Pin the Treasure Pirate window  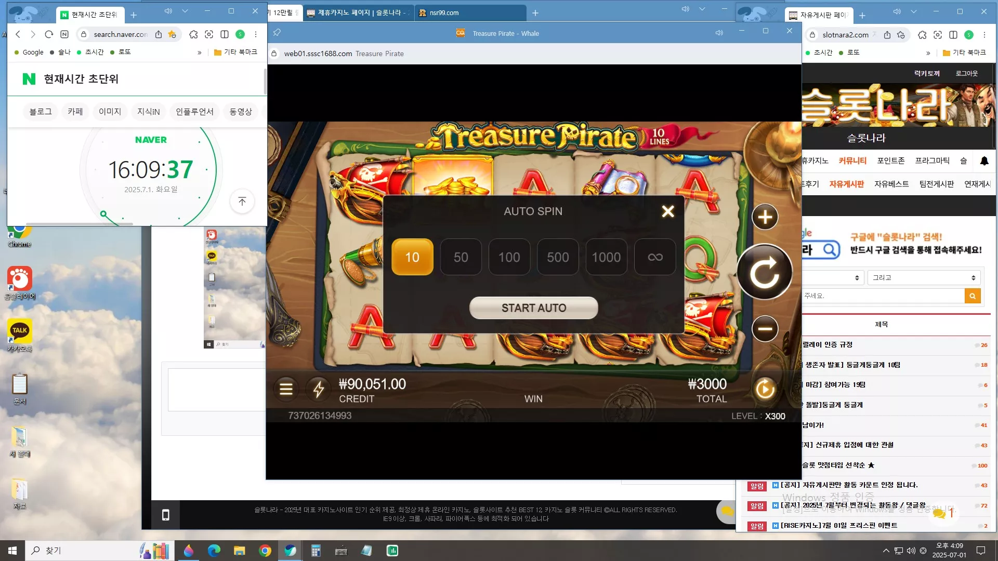[x=277, y=33]
